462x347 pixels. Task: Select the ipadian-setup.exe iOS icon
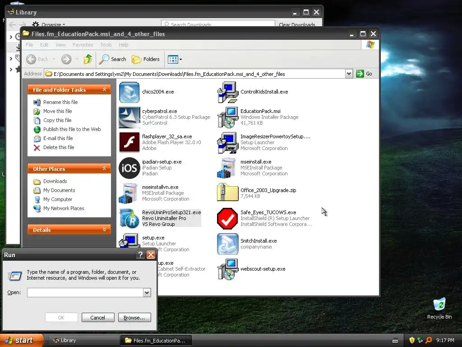pos(129,168)
